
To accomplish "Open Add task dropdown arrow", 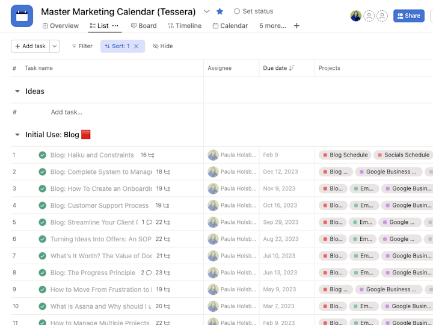I will [55, 46].
